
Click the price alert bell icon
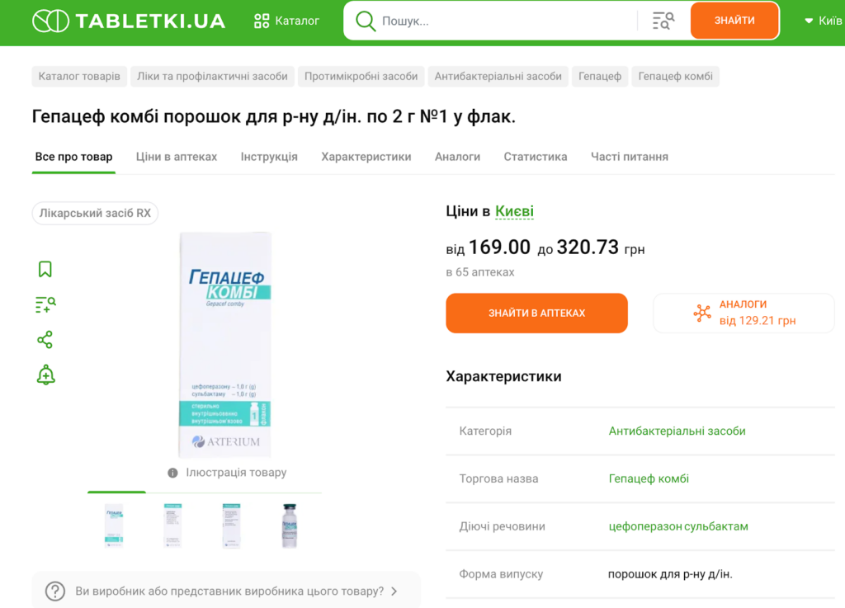coord(45,375)
